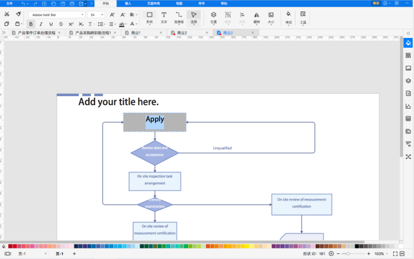This screenshot has width=414, height=259.
Task: Switch to the 帮助 ribbon tab
Action: (224, 4)
